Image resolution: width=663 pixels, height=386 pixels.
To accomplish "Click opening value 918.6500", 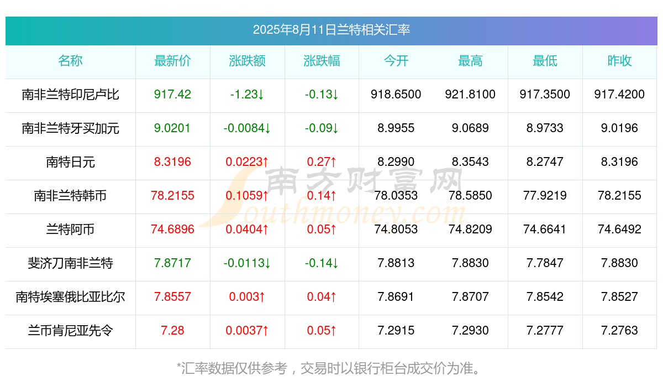I will [396, 95].
